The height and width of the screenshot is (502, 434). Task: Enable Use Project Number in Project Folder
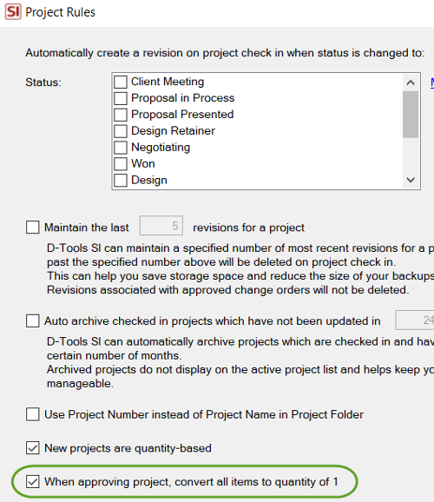pyautogui.click(x=33, y=414)
